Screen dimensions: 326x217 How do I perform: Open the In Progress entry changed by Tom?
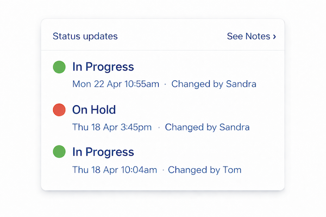(103, 152)
